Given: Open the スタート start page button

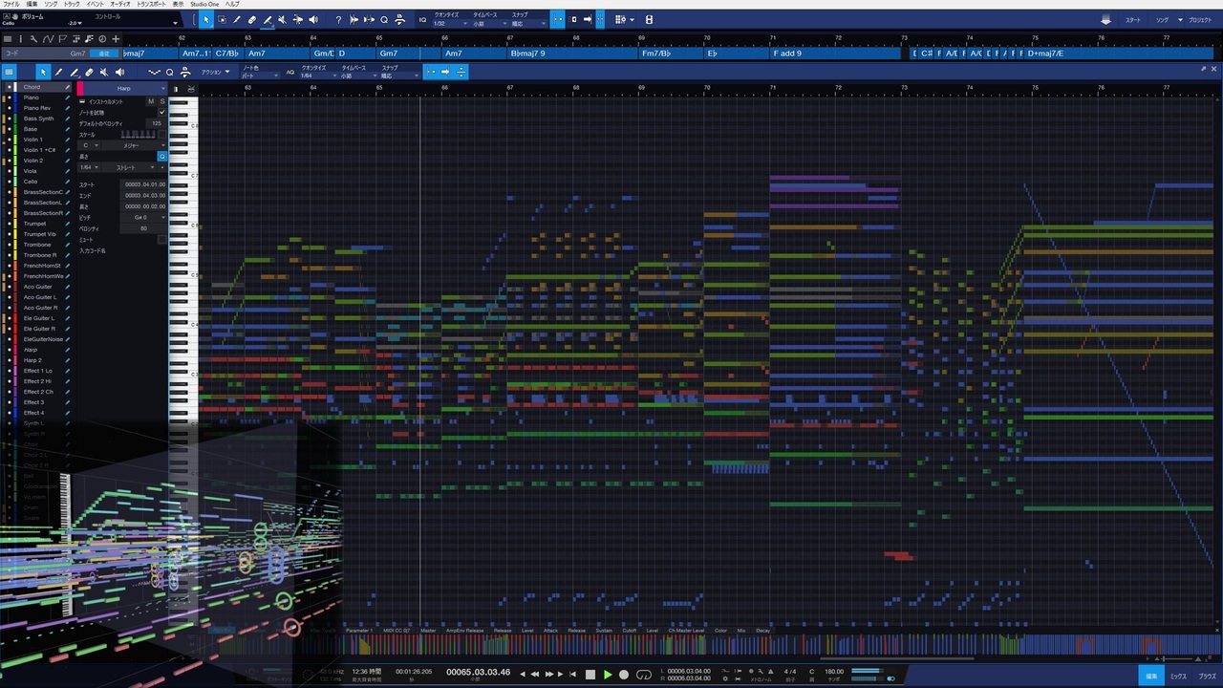Looking at the screenshot, I should pos(1133,19).
